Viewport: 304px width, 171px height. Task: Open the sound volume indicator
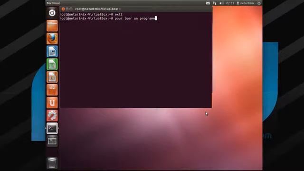[x=221, y=3]
